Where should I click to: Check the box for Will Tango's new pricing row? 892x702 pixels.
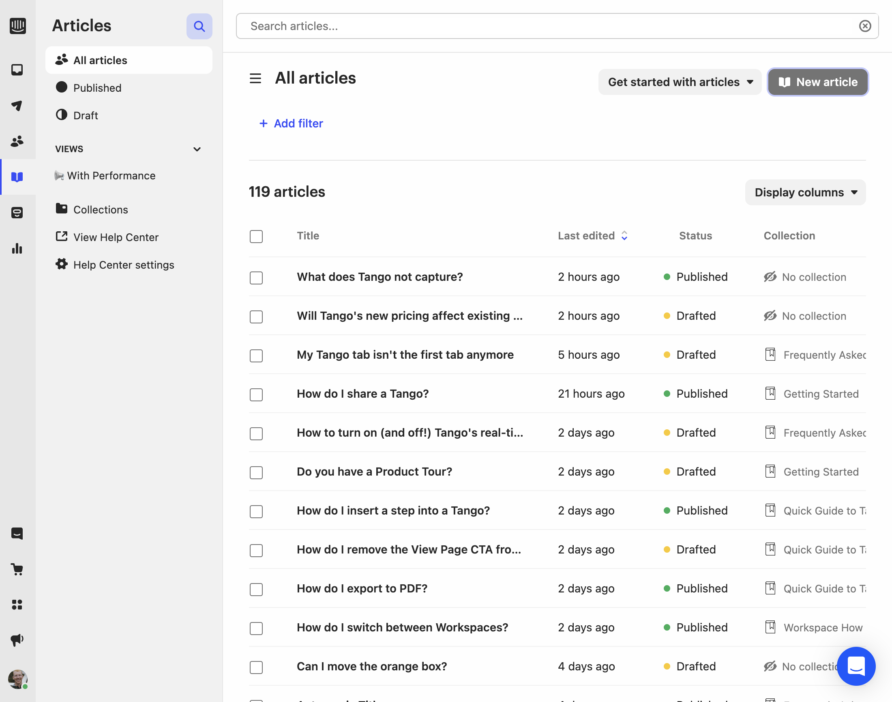256,317
